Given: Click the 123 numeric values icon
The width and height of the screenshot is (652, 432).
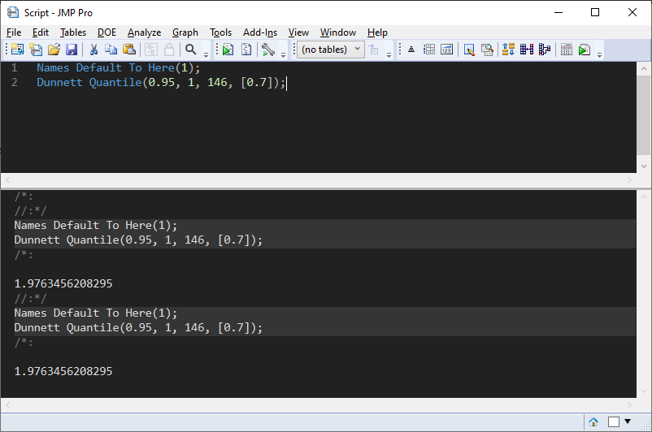Looking at the screenshot, I should pyautogui.click(x=447, y=50).
